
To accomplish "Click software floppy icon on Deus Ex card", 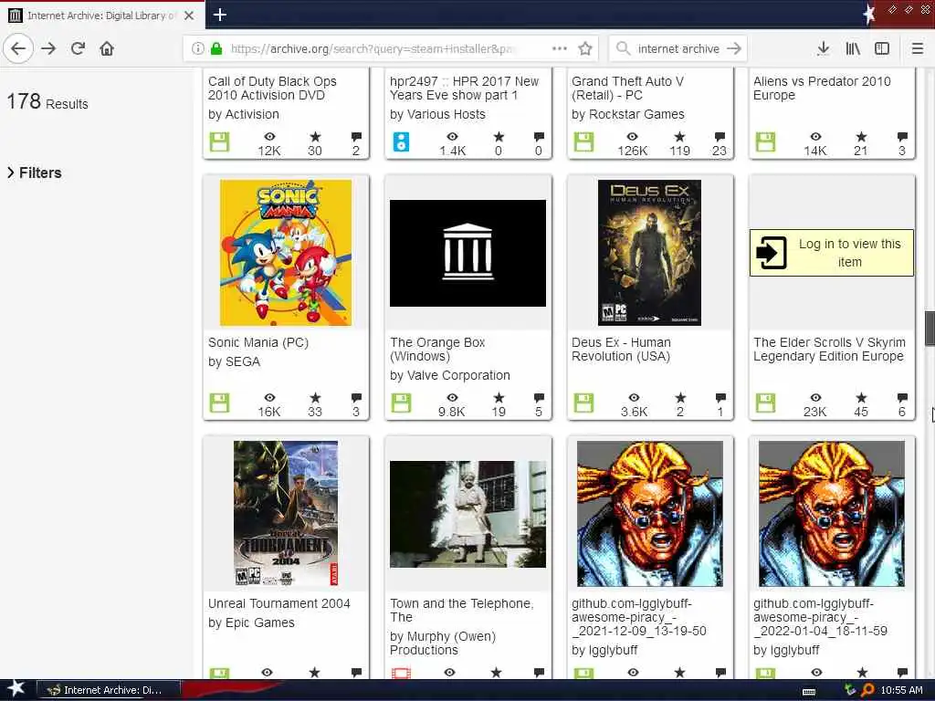I will (x=583, y=403).
